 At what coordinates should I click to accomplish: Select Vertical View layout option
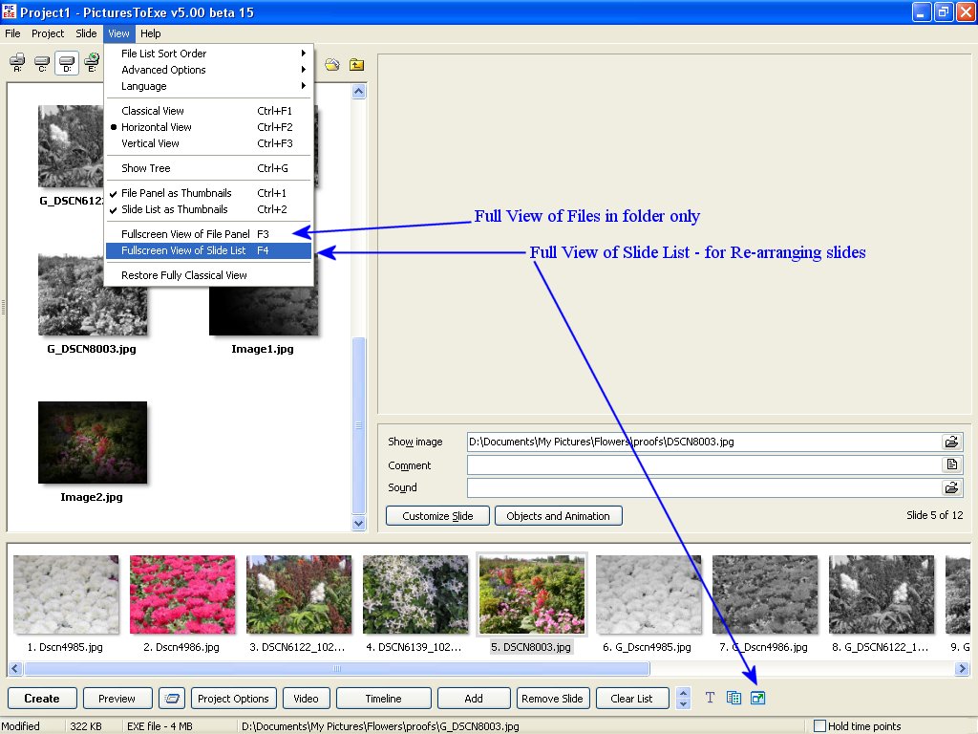[208, 143]
